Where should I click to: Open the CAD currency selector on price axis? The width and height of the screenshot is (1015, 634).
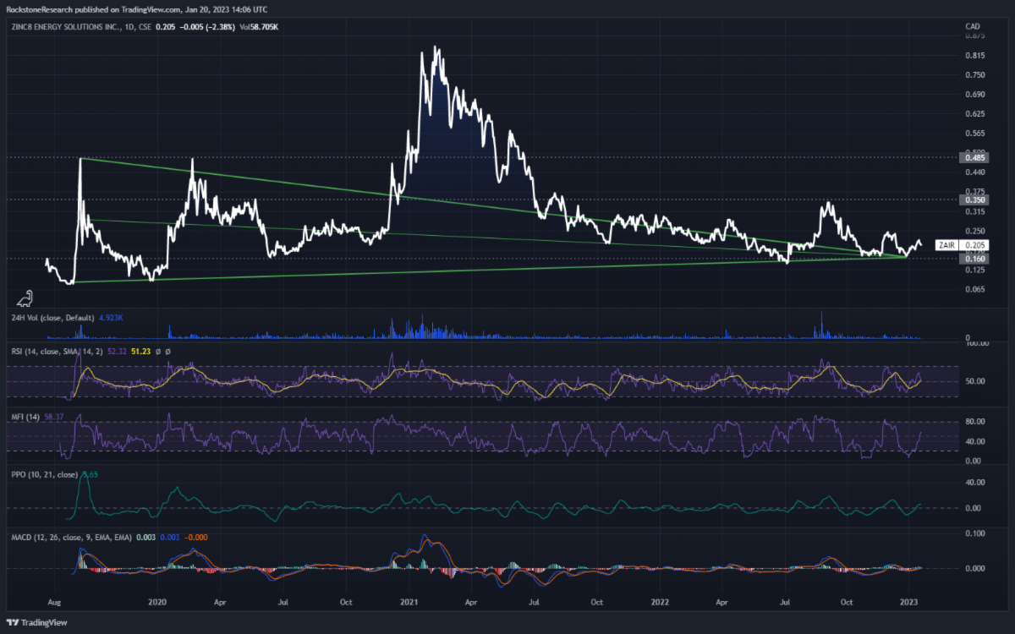pos(972,27)
